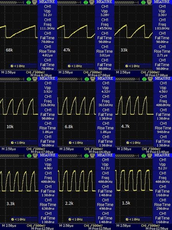172x230 pixels.
Task: Click the print/save icon in 68k panel
Action: tap(34, 2)
